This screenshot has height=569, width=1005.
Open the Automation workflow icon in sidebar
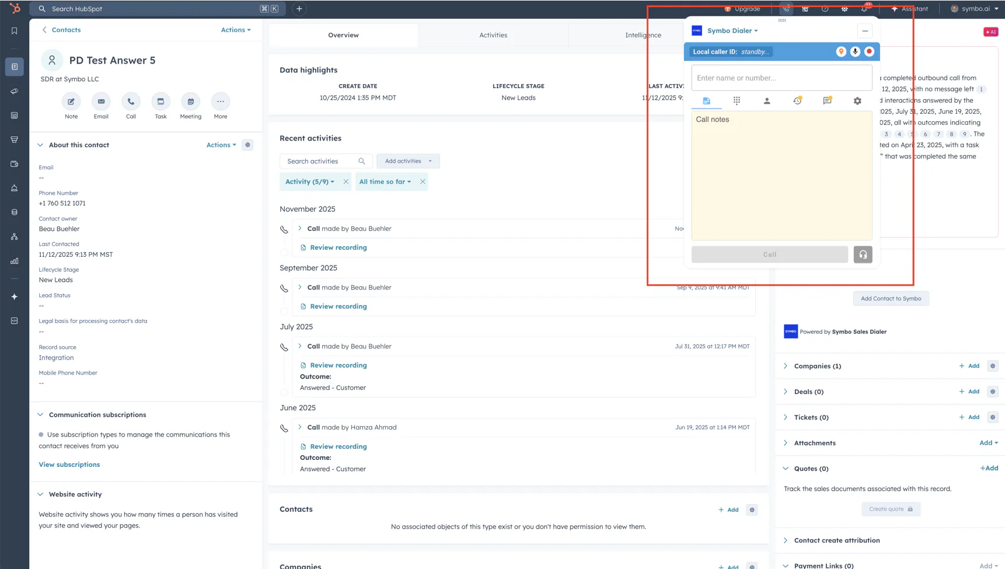(15, 237)
